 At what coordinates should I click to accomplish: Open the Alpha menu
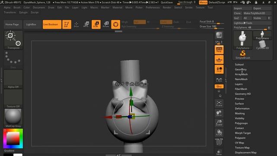7,8
